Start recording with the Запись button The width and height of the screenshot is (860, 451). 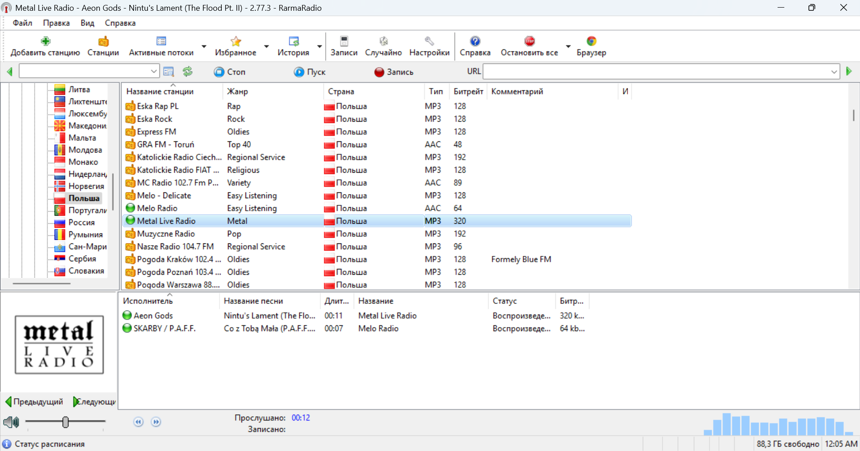394,72
